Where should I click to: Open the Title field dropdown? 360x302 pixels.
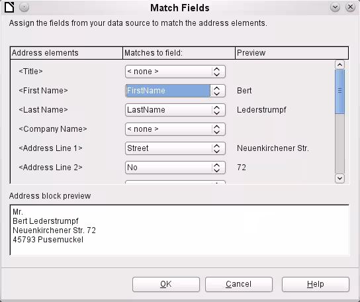(x=175, y=72)
